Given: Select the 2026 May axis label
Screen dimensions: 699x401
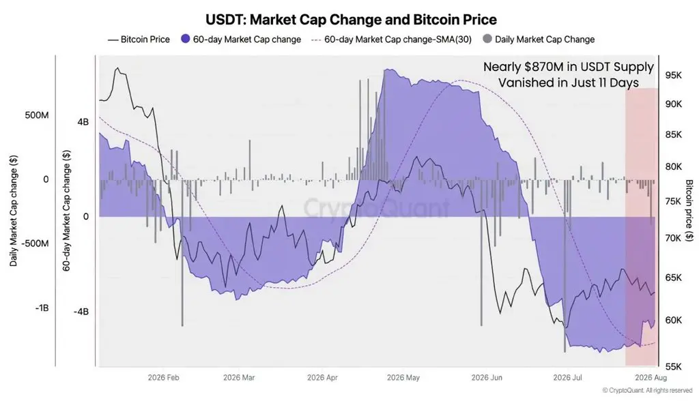Looking at the screenshot, I should [x=403, y=377].
